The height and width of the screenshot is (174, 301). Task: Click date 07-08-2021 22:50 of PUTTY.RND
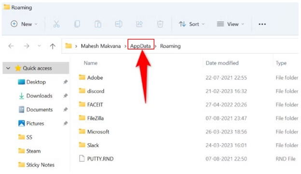[x=226, y=159]
